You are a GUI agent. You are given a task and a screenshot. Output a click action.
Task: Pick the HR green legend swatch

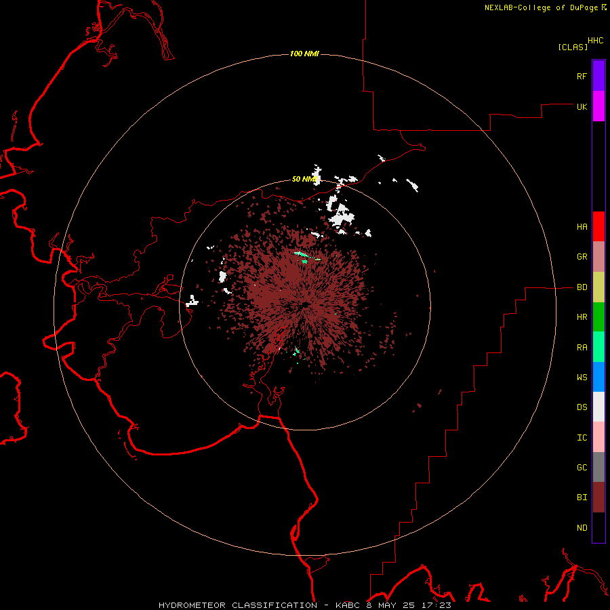[x=598, y=317]
